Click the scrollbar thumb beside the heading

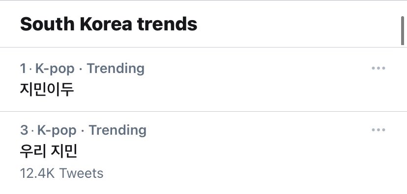click(402, 31)
